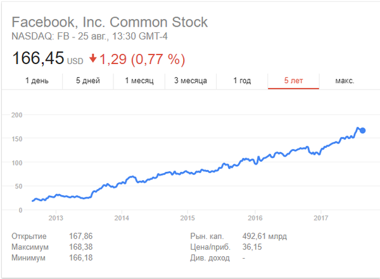
Task: Choose the "1 год" range tab
Action: pyautogui.click(x=243, y=81)
